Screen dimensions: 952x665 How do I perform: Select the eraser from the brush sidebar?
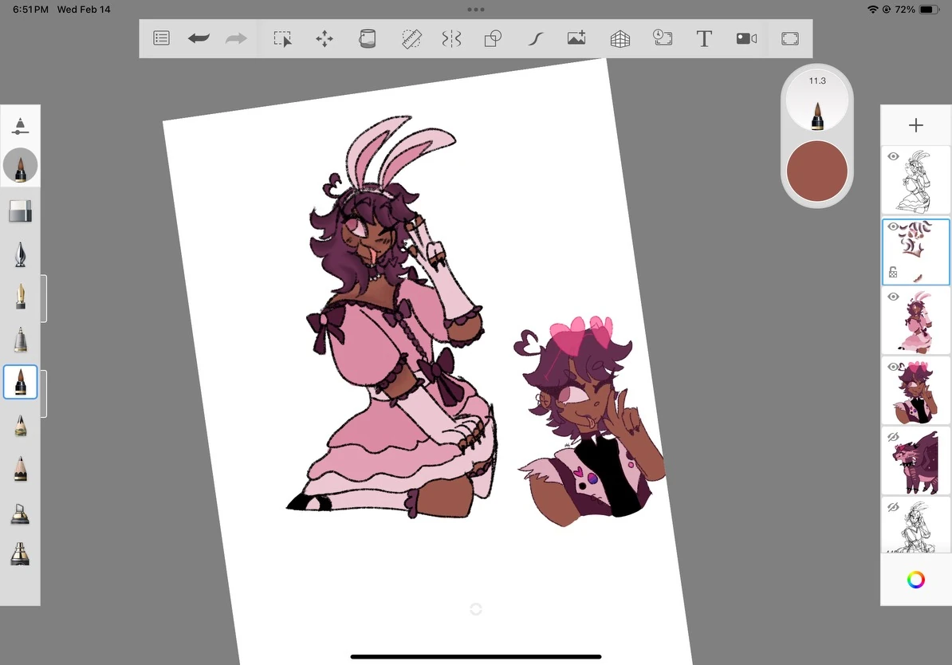pos(20,211)
